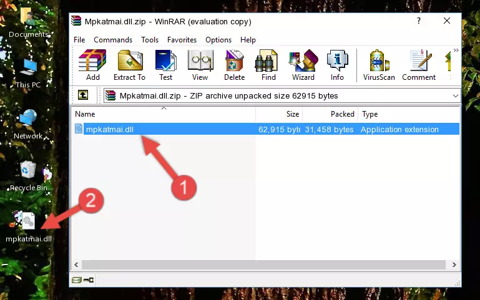Click the Application extension type cell
The image size is (480, 300).
[399, 129]
